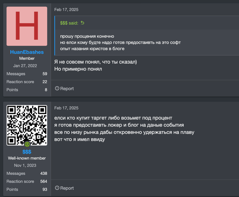The image size is (239, 197).
Task: Click the "$$$ said:" quote header
Action: [69, 23]
